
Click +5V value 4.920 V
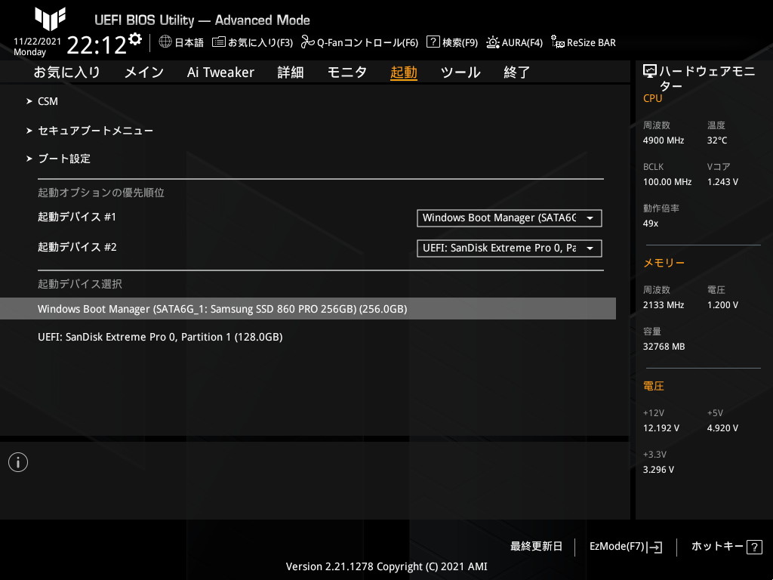pyautogui.click(x=722, y=428)
